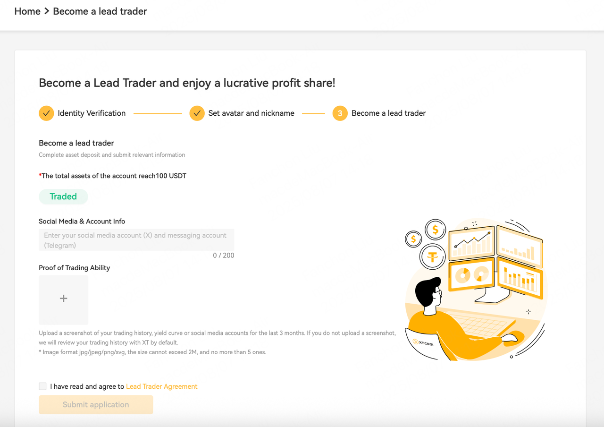
Task: Click the Set avatar step checkmark icon
Action: click(197, 113)
